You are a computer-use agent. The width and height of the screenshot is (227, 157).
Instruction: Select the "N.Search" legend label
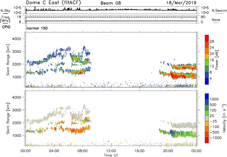(x=219, y=10)
